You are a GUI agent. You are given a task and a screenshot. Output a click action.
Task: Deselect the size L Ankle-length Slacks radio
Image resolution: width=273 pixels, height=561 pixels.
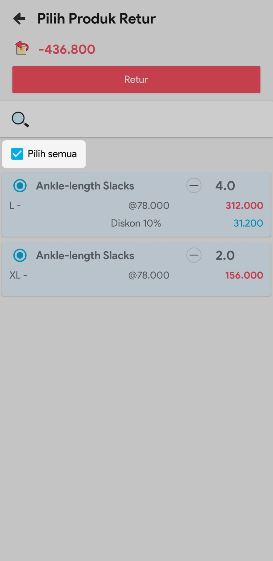(20, 186)
